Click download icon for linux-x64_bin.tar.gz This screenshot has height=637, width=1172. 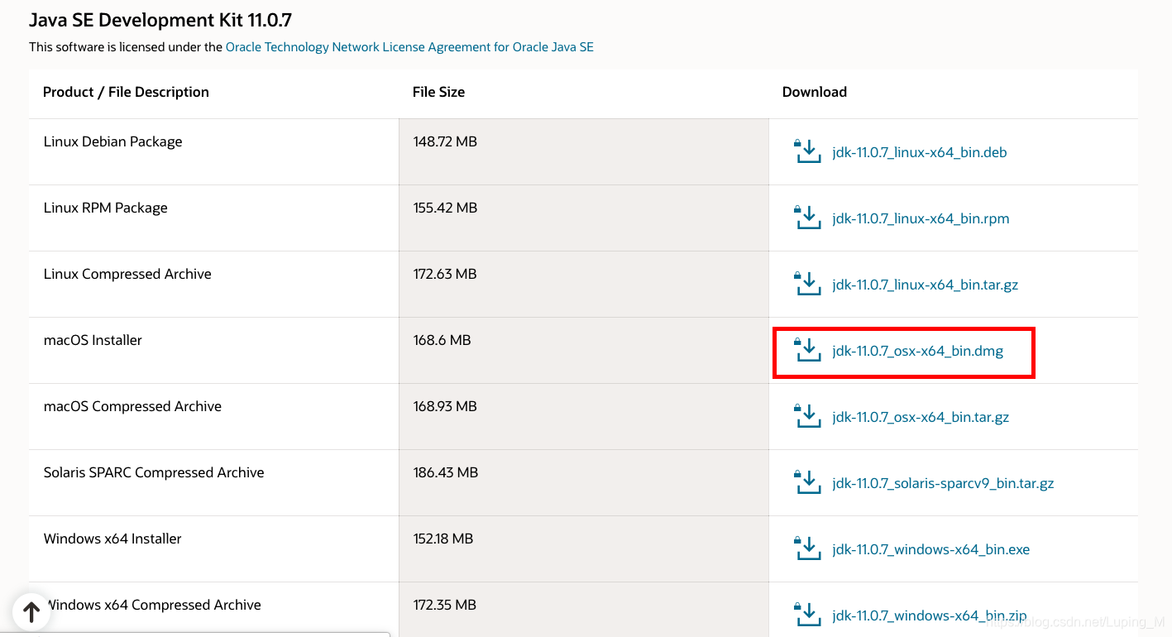[807, 284]
